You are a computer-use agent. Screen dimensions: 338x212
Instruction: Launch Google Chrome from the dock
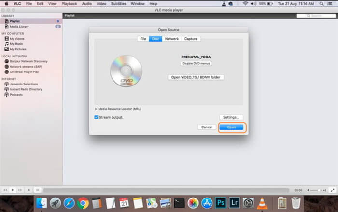(x=83, y=202)
